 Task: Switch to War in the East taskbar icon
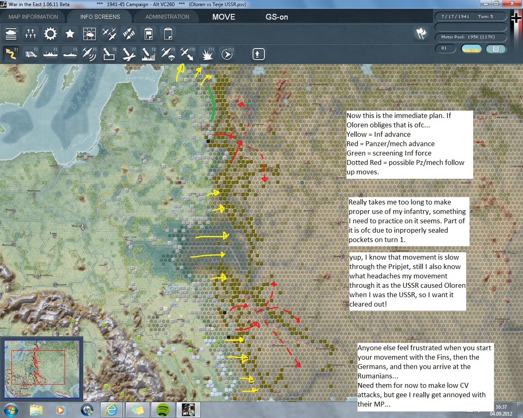[188, 409]
